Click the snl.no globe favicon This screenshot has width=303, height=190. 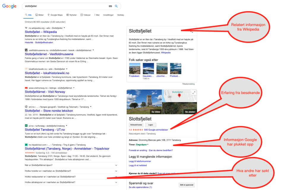coord(26,107)
